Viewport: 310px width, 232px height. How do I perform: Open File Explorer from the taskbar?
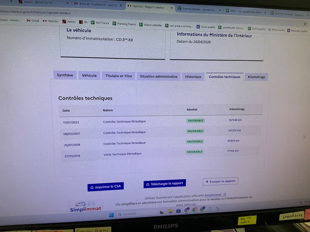170,212
